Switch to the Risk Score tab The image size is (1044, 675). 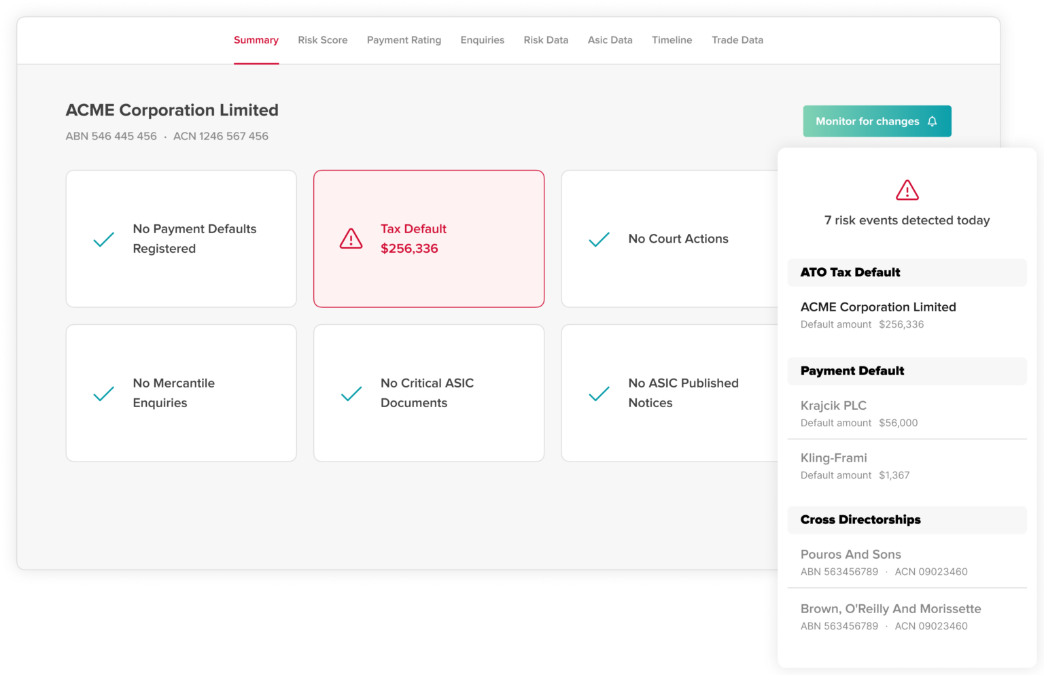pos(322,40)
